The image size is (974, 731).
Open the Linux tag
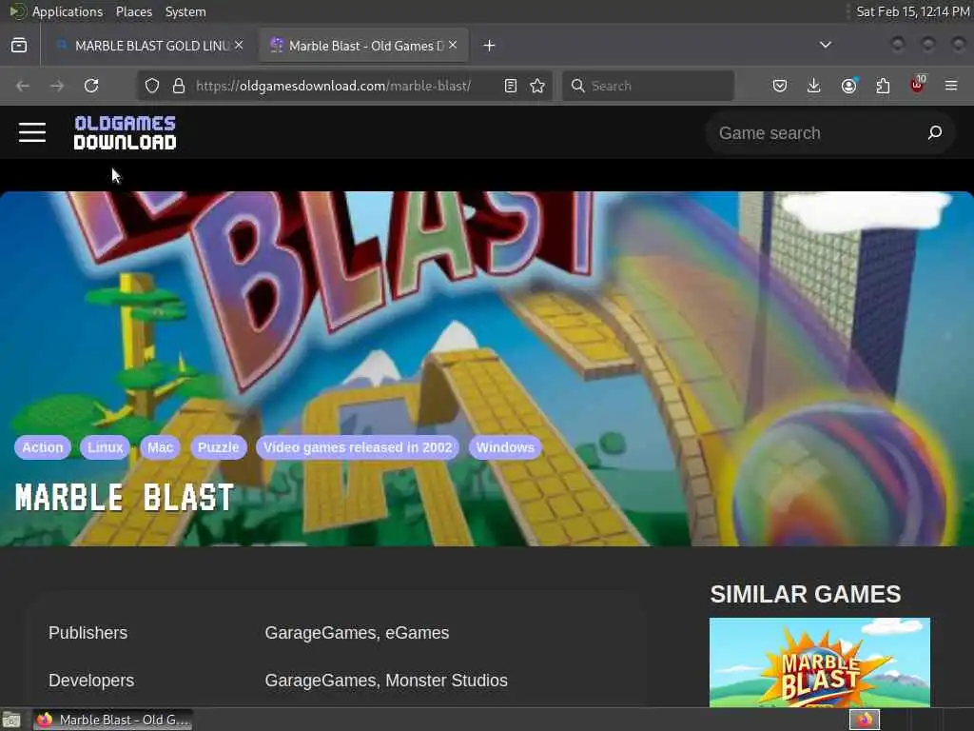[x=105, y=447]
